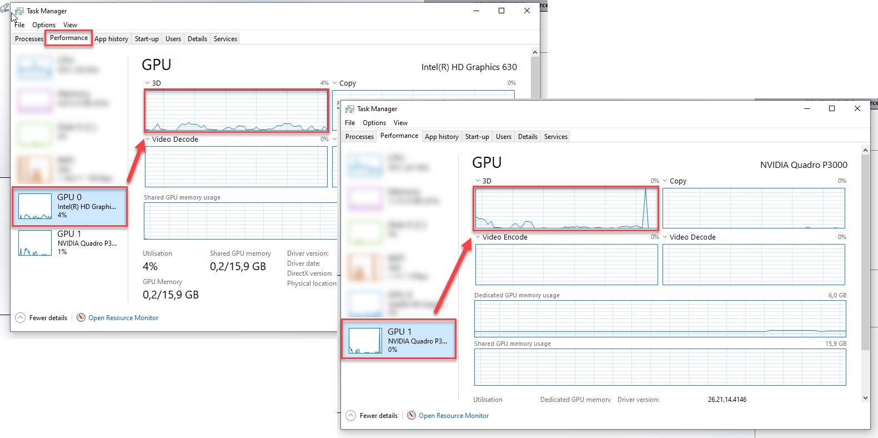Switch to Services tab in front window

[x=556, y=137]
